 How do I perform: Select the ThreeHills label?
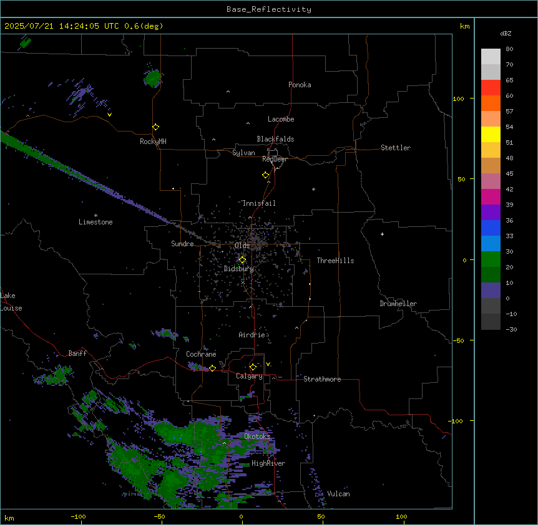pyautogui.click(x=335, y=261)
